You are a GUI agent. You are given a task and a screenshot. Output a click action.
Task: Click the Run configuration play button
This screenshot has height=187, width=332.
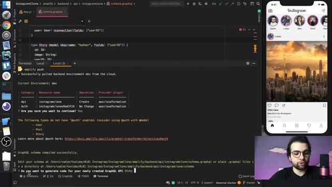click(188, 4)
